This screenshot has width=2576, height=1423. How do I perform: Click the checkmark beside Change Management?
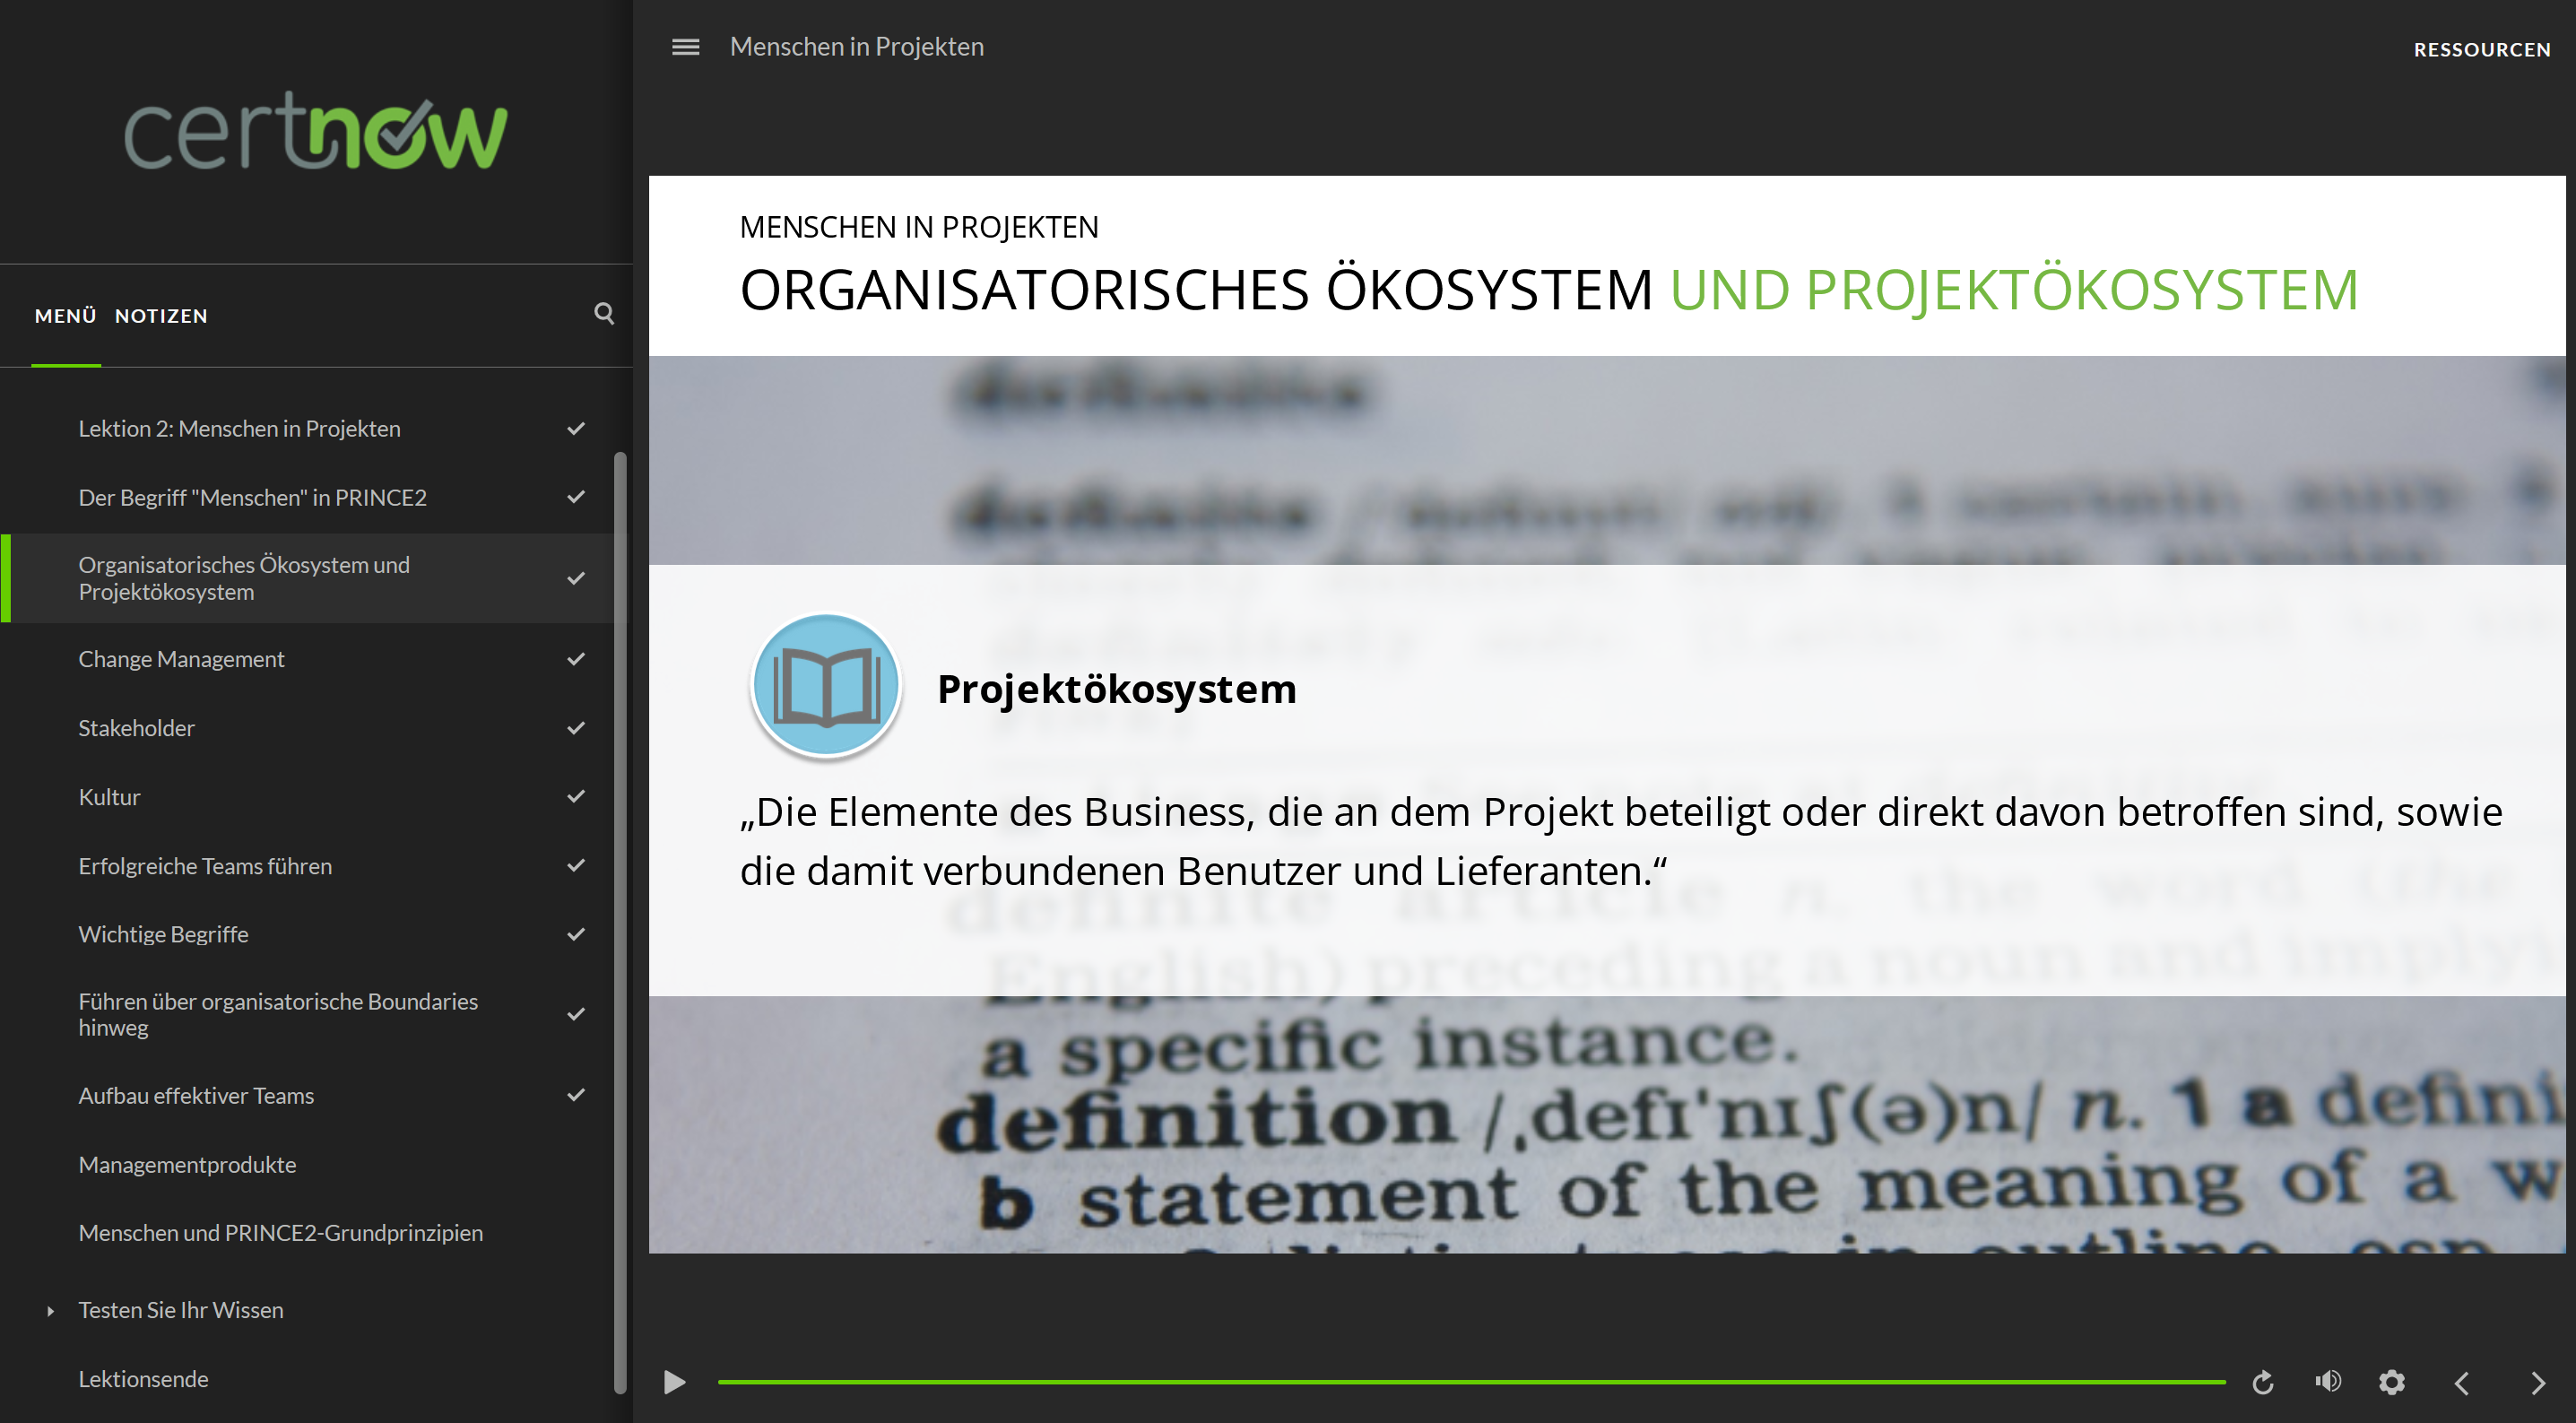pos(576,659)
